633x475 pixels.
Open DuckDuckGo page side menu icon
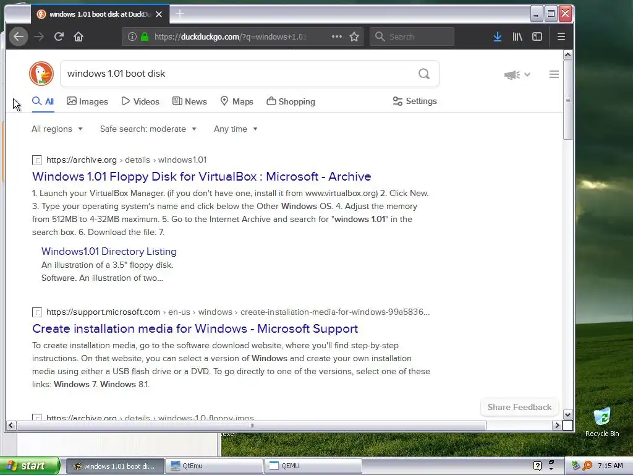coord(554,74)
